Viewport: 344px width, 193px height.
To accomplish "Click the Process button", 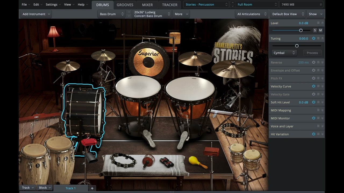I will pos(312,53).
